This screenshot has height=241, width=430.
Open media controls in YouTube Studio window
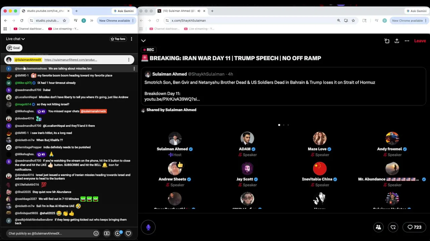[75, 20]
